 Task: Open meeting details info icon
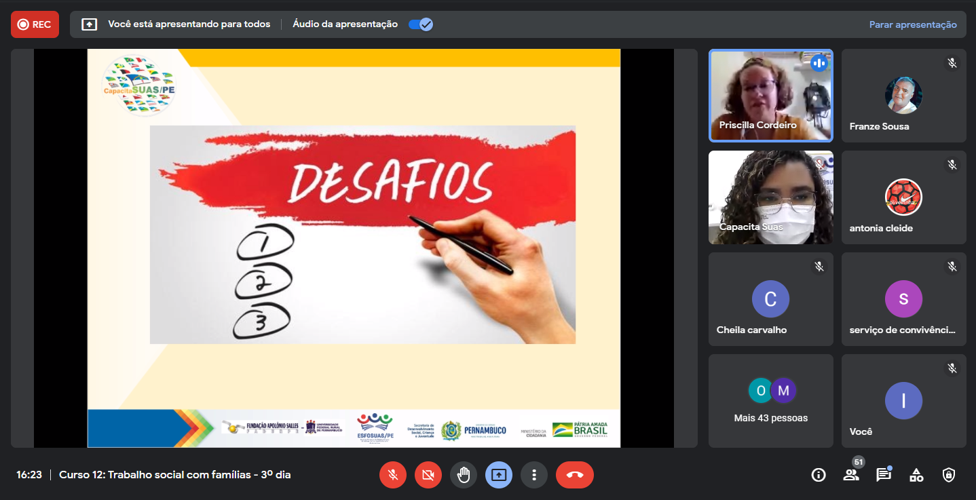point(819,475)
